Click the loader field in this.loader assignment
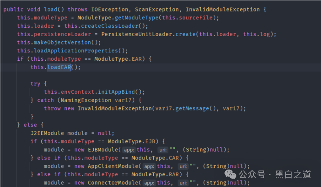This screenshot has width=321, height=187. coord(44,26)
